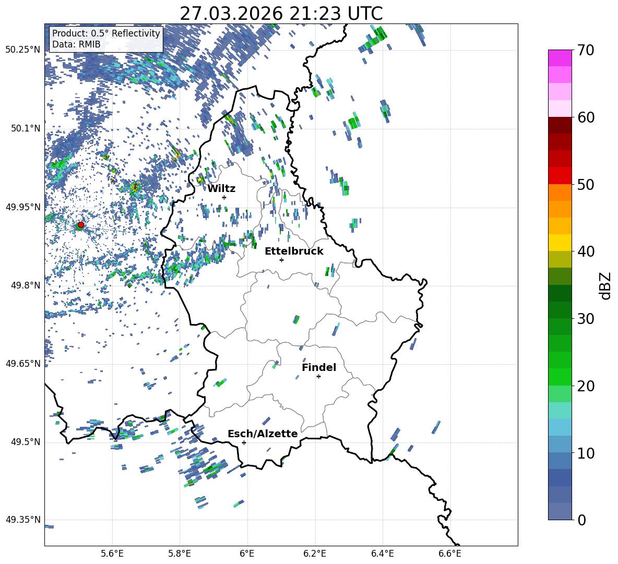Click the 6°E longitude label
This screenshot has height=564, width=618.
(247, 554)
